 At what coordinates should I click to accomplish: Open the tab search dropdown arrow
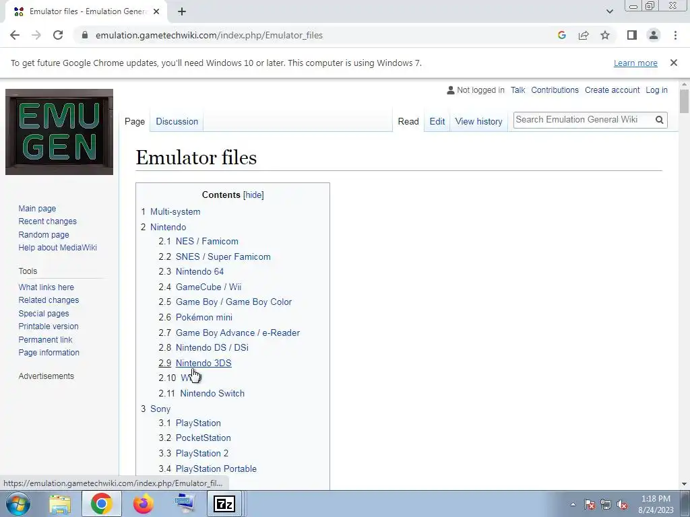click(x=609, y=11)
